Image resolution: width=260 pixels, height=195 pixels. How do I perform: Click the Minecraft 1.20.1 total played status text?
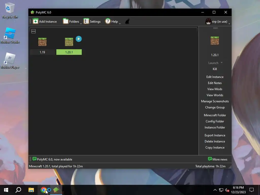(x=56, y=166)
